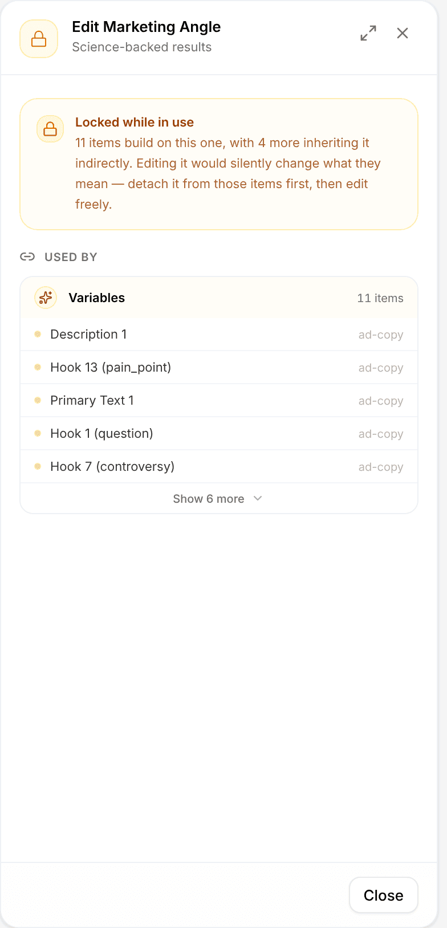Viewport: 447px width, 928px height.
Task: Expand the dialog with the arrows icon
Action: click(x=368, y=33)
